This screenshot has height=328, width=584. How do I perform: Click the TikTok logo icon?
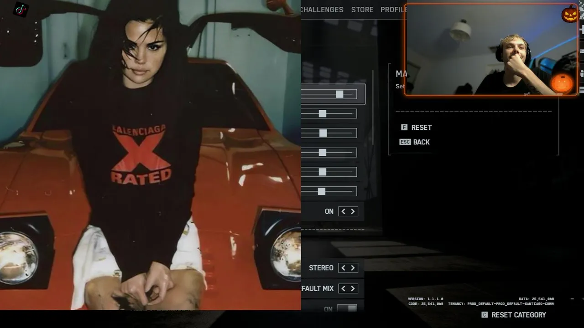coord(21,9)
